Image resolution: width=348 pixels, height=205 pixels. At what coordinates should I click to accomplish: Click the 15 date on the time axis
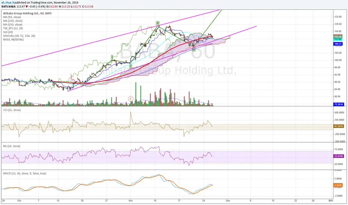(273, 201)
